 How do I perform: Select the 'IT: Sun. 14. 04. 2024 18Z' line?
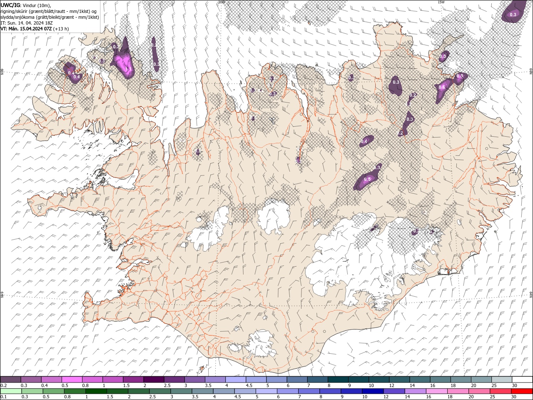tap(26, 23)
